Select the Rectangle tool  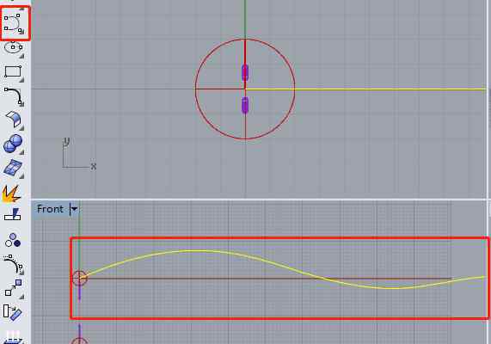13,72
